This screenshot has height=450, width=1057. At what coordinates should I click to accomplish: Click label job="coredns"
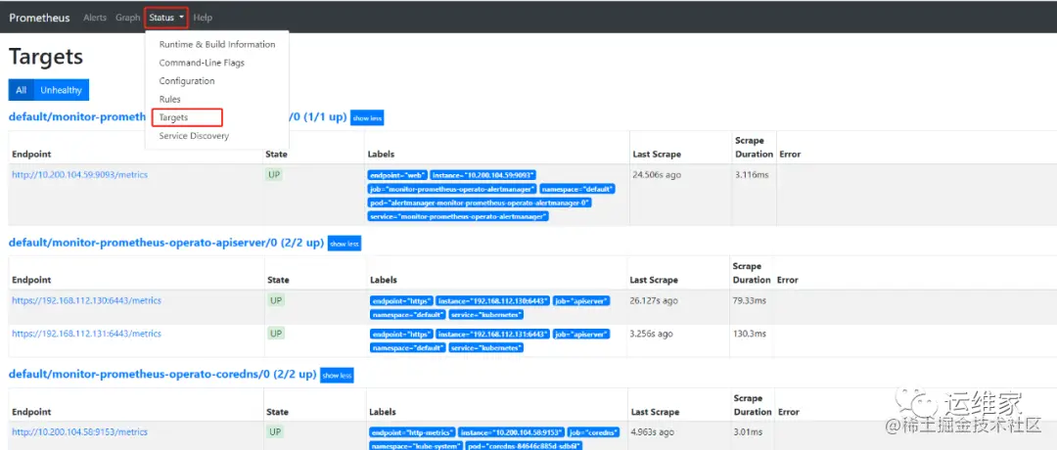pos(592,432)
